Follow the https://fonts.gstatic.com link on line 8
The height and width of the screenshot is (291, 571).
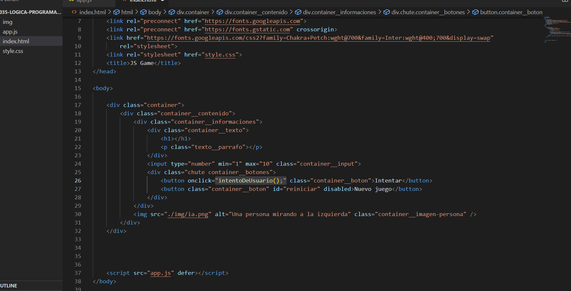click(247, 29)
